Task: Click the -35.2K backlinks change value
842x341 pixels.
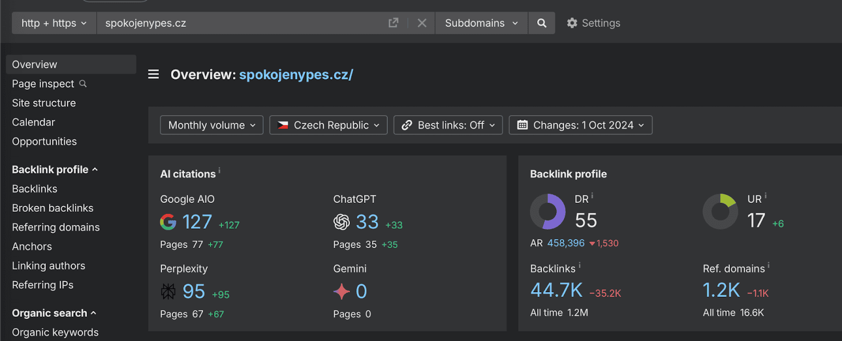Action: pos(605,293)
